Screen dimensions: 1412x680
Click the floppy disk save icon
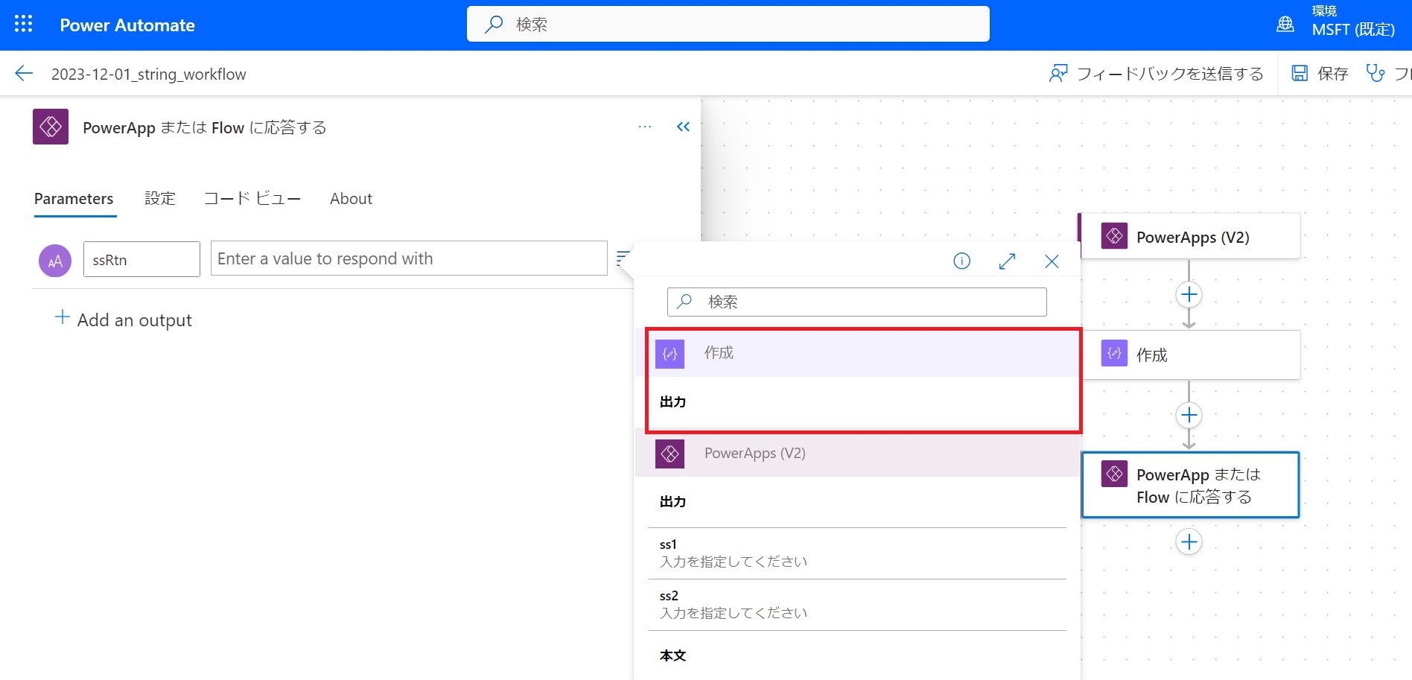pyautogui.click(x=1300, y=73)
